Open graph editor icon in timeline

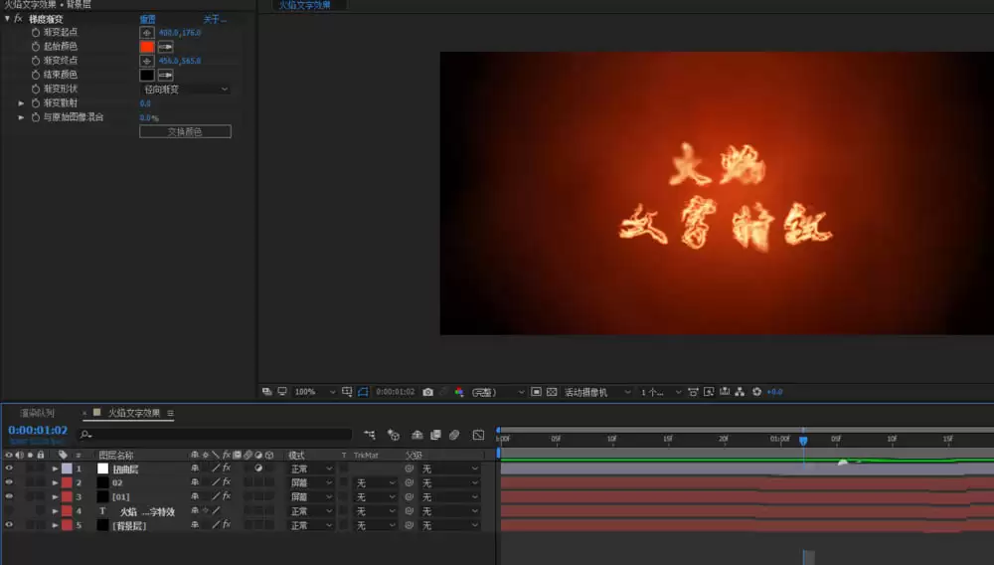[479, 435]
